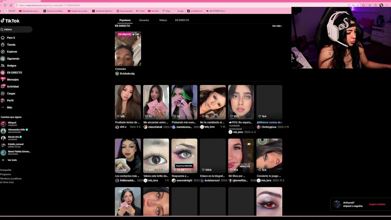Open browser history icon

click(375, 5)
